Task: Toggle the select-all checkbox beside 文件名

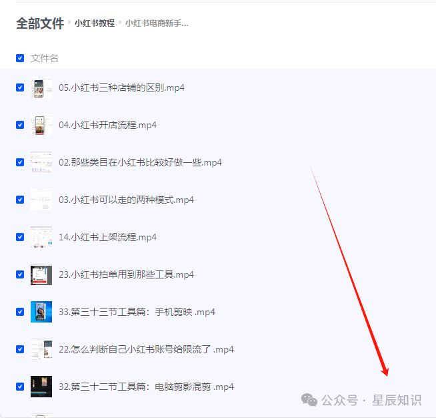Action: [x=20, y=58]
